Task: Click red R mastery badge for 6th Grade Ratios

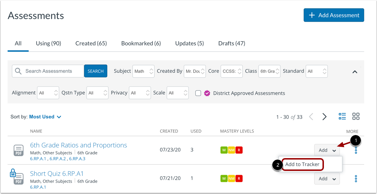Action: (239, 150)
